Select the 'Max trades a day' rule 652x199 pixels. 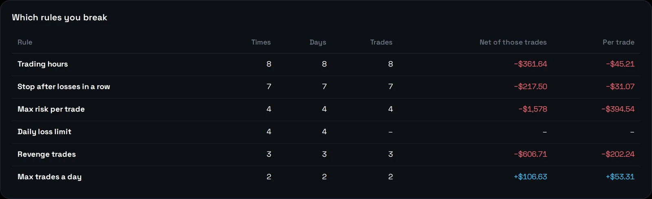326,177
